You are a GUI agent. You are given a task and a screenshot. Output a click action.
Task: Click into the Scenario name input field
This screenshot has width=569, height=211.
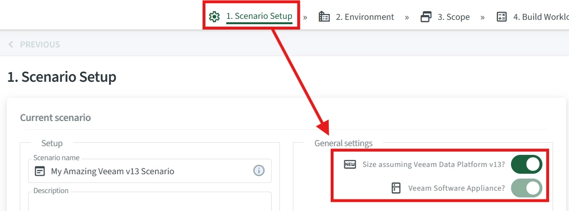(150, 171)
